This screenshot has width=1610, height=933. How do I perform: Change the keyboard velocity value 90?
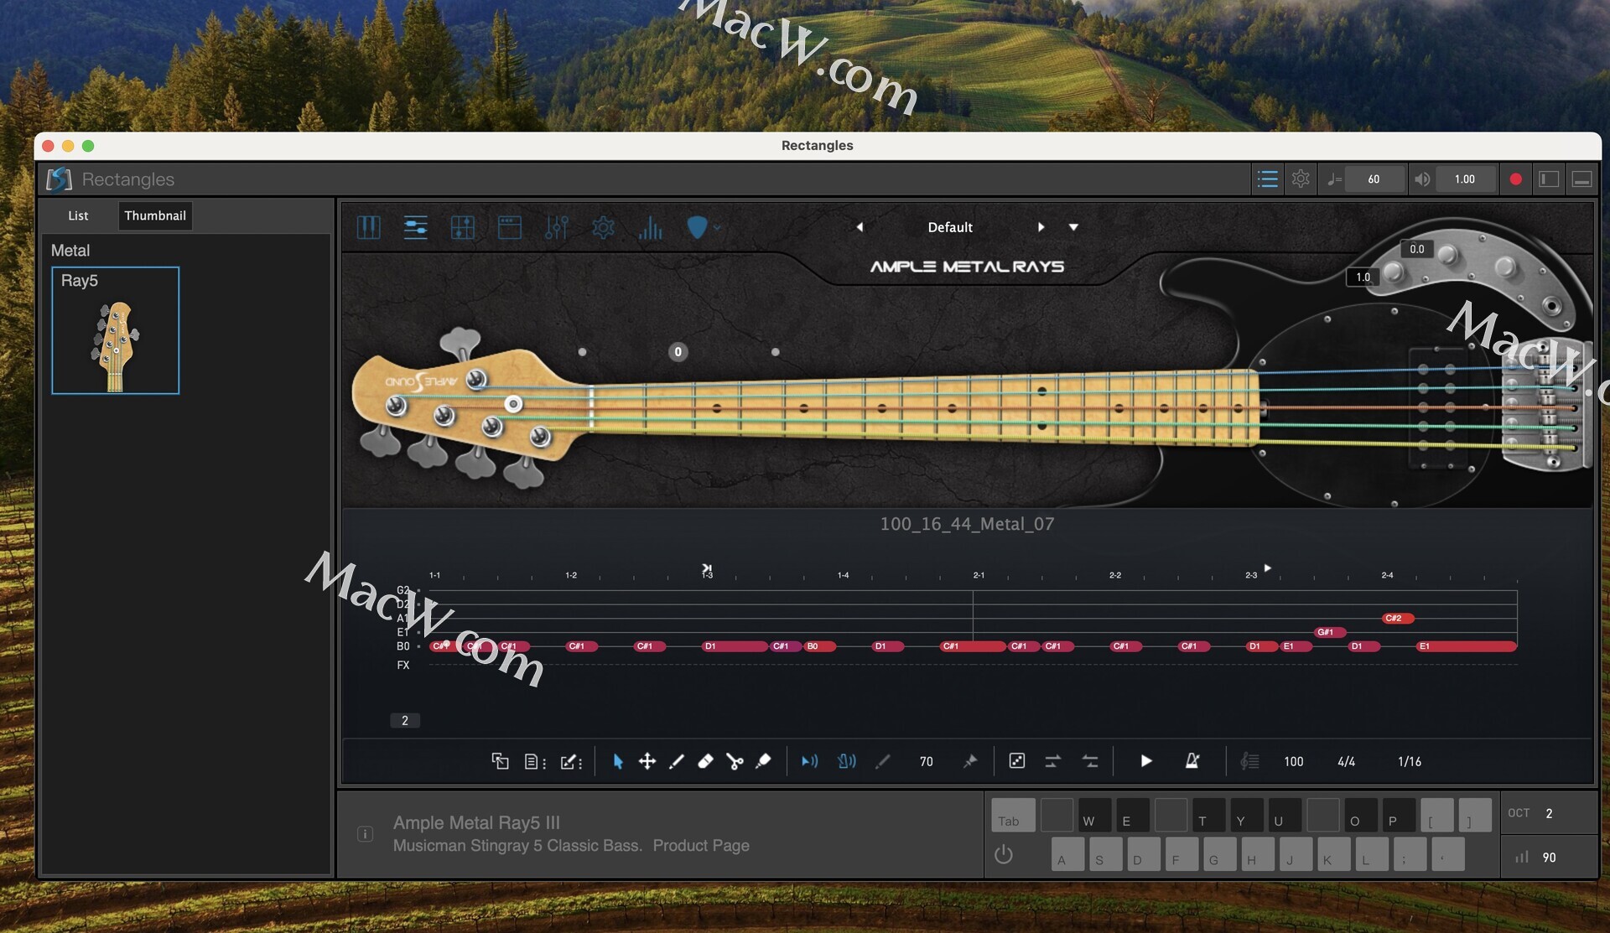pyautogui.click(x=1549, y=858)
